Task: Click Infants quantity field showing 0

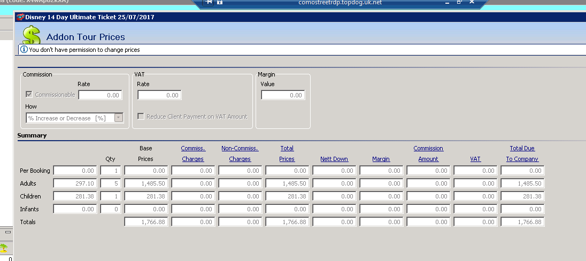Action: coord(111,209)
